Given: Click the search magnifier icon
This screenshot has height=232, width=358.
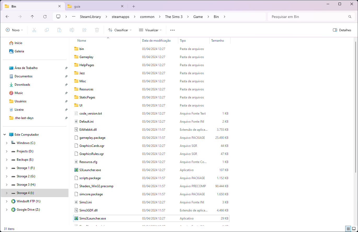Looking at the screenshot, I should click(350, 17).
